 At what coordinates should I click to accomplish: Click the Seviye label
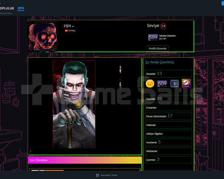tap(153, 26)
